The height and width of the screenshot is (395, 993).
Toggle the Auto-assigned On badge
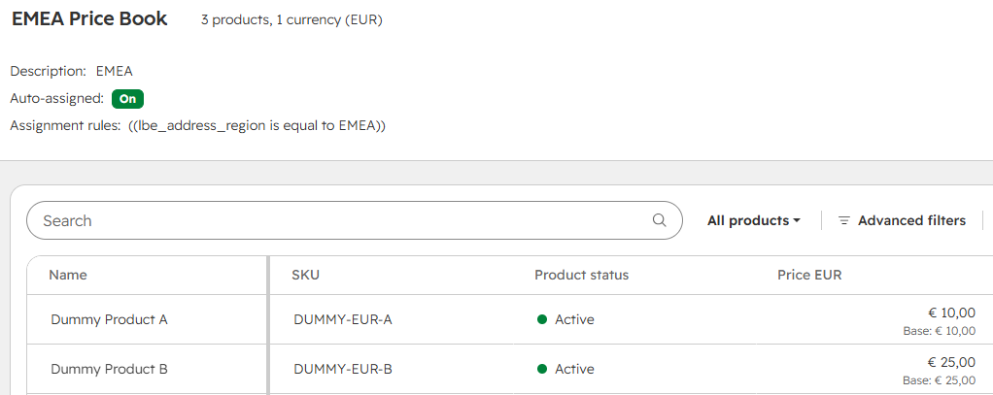pos(128,99)
